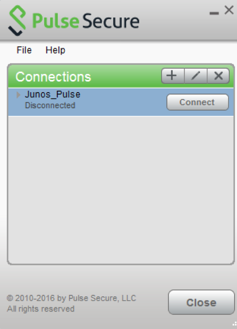Click the green Pulse Secure logo icon
Viewport: 237px width, 329px height.
(x=17, y=20)
